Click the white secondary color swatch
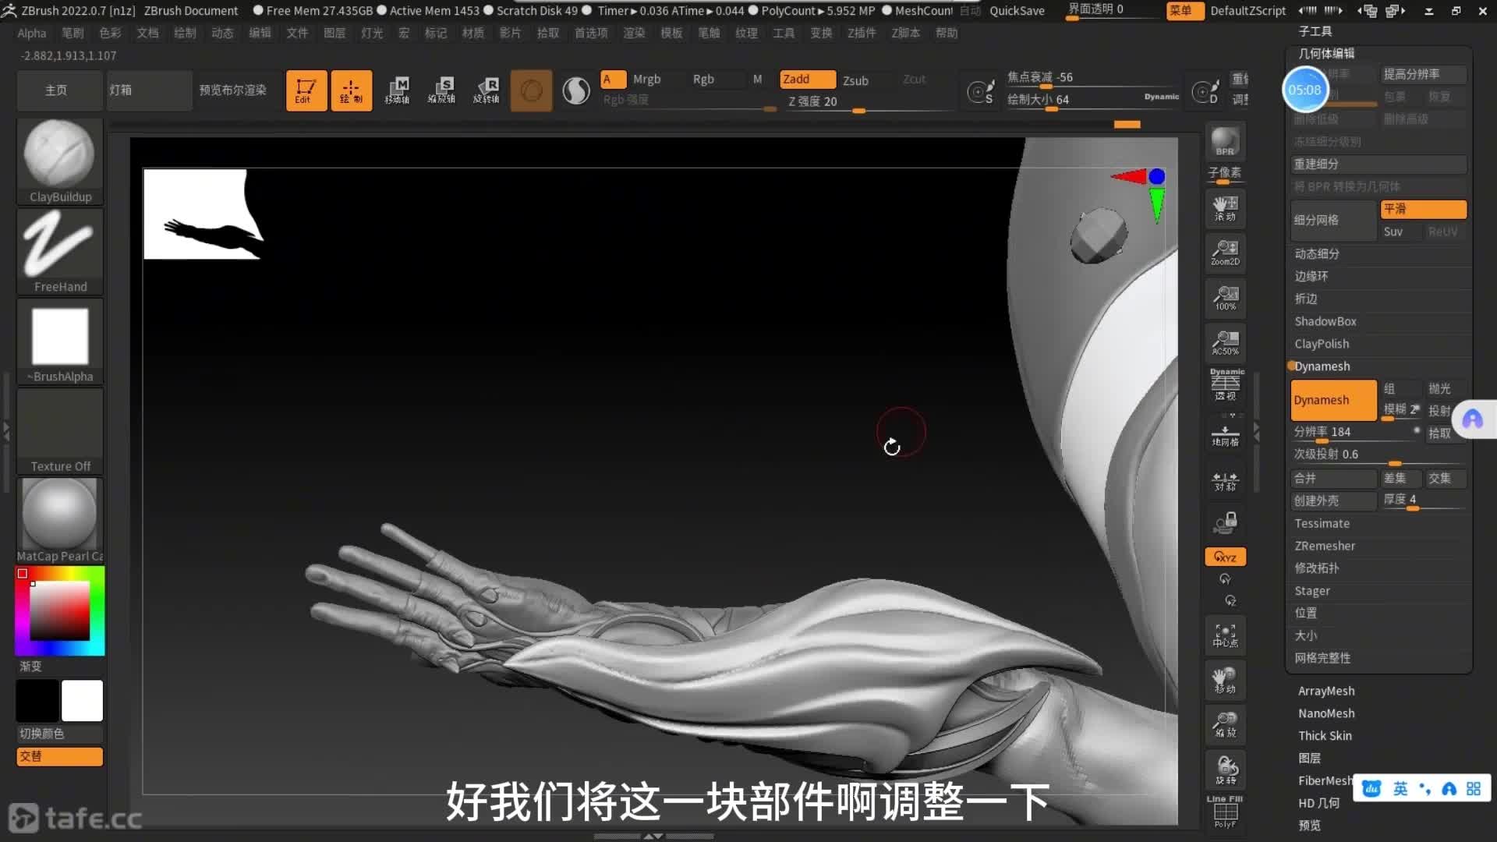 (x=82, y=700)
